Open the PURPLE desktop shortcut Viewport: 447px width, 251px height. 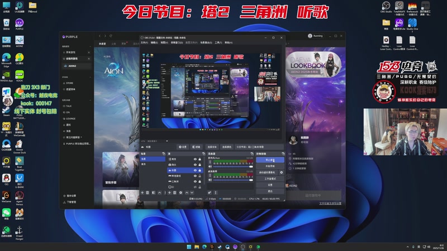[20, 24]
